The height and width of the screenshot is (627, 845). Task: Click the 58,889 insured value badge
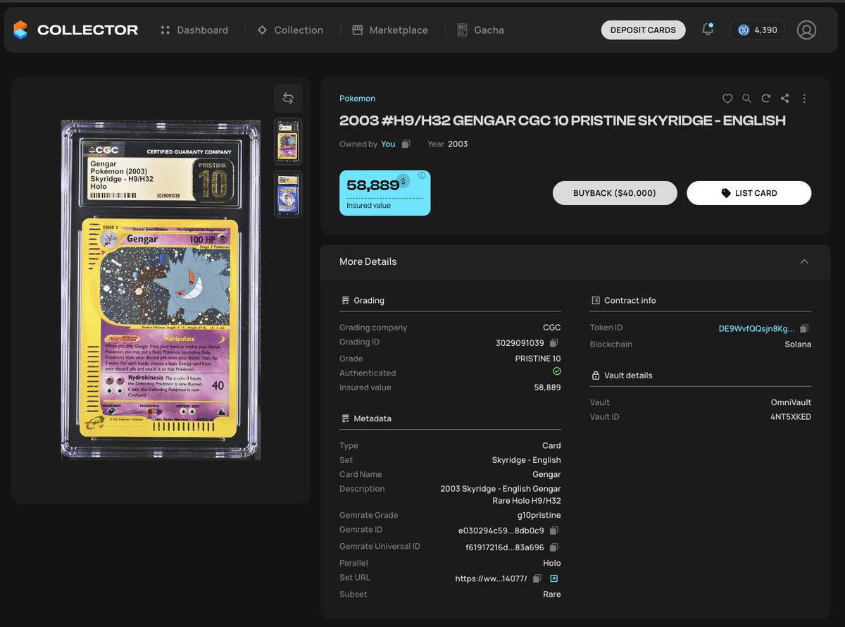[384, 193]
